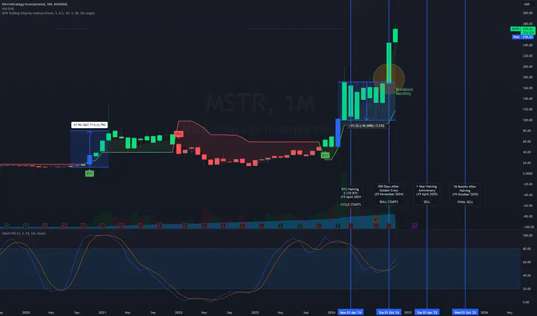Click the orange stock split marker
The height and width of the screenshot is (316, 537).
tap(376, 219)
